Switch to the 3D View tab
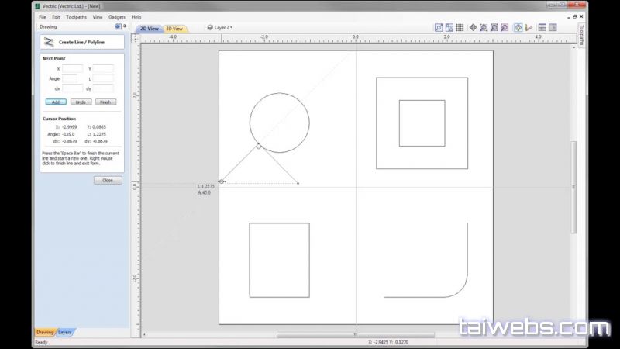 coord(174,29)
